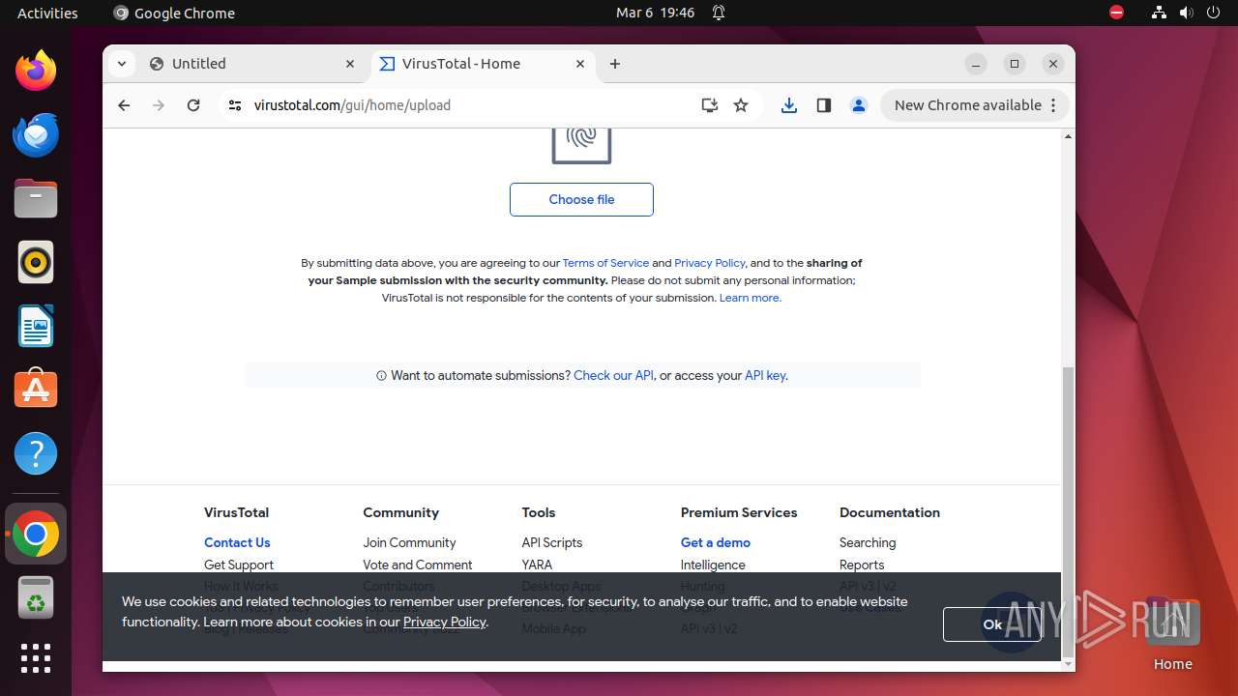Go back to previous page
The width and height of the screenshot is (1238, 696).
124,105
